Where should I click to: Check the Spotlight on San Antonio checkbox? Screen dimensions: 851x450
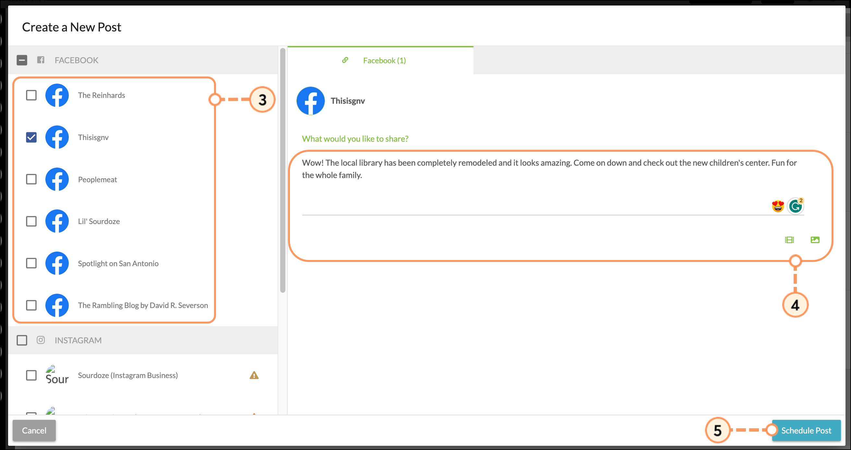click(x=31, y=263)
